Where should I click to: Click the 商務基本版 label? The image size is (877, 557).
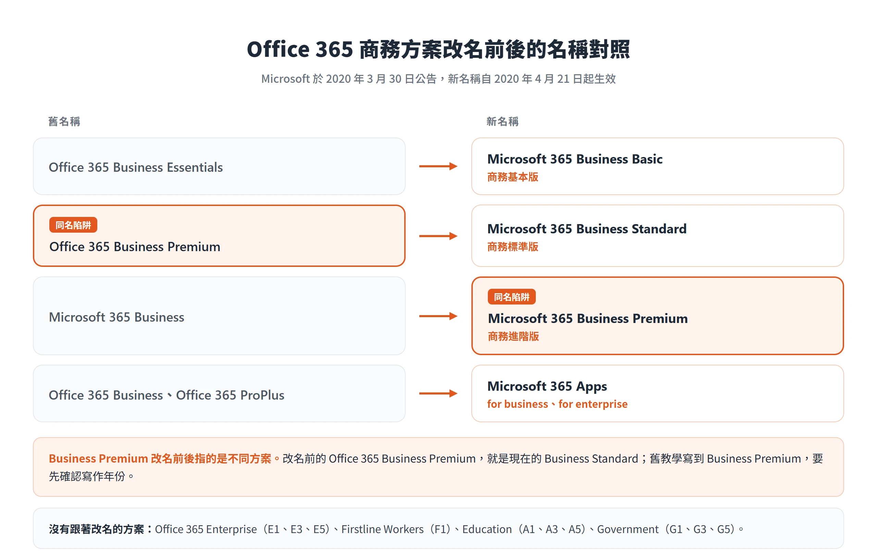coord(512,177)
